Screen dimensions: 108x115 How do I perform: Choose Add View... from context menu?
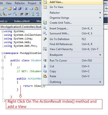click(72, 2)
